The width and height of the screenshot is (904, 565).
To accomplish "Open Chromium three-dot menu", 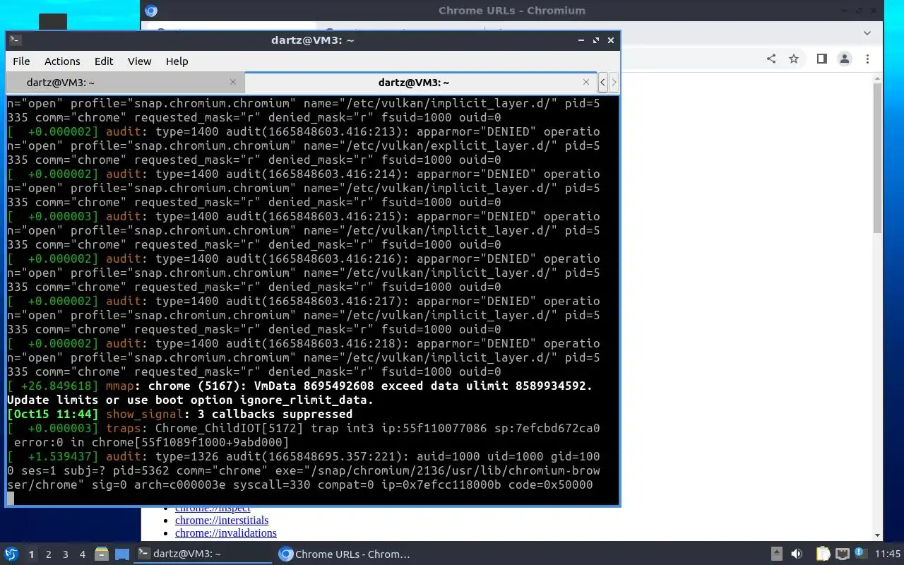I will [867, 59].
